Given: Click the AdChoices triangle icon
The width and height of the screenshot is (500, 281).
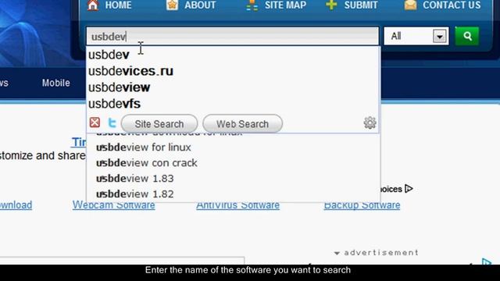Looking at the screenshot, I should coord(409,189).
